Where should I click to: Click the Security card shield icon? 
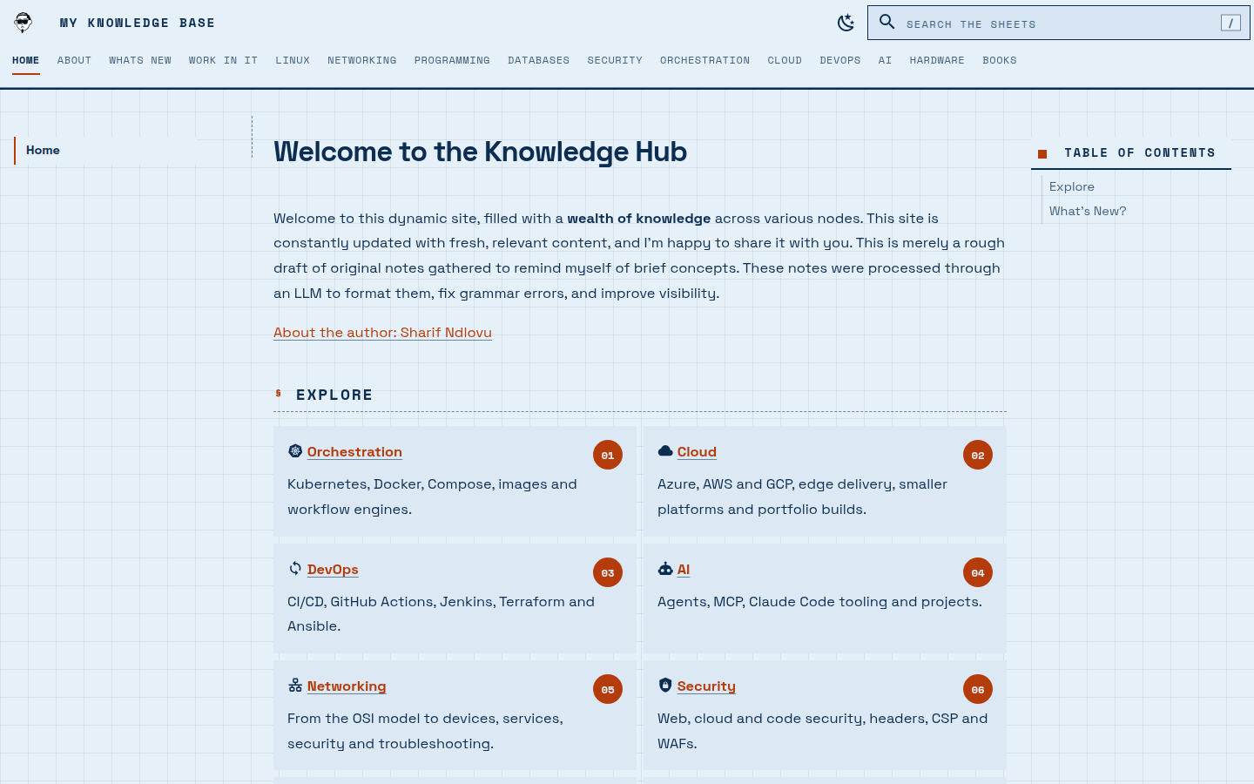[665, 686]
